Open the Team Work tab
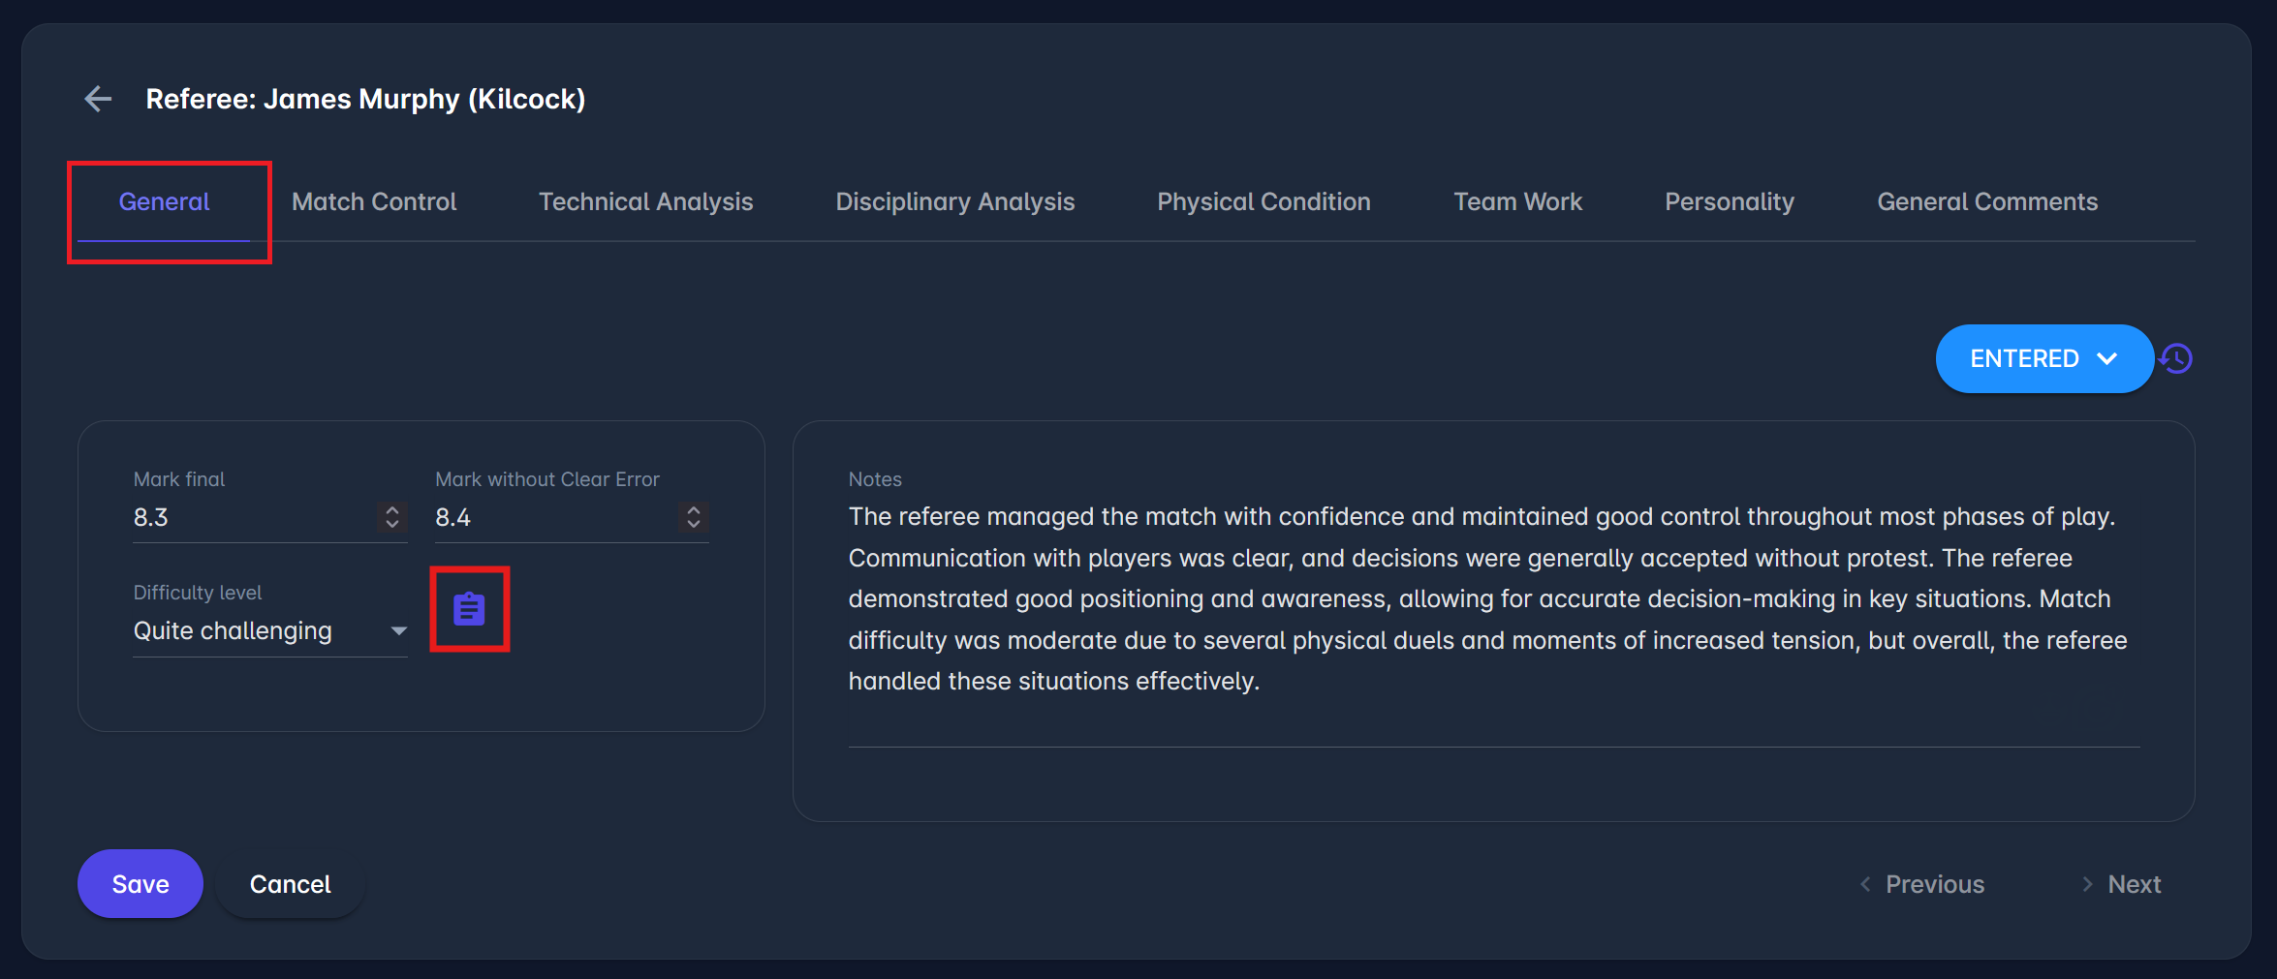 click(x=1517, y=201)
